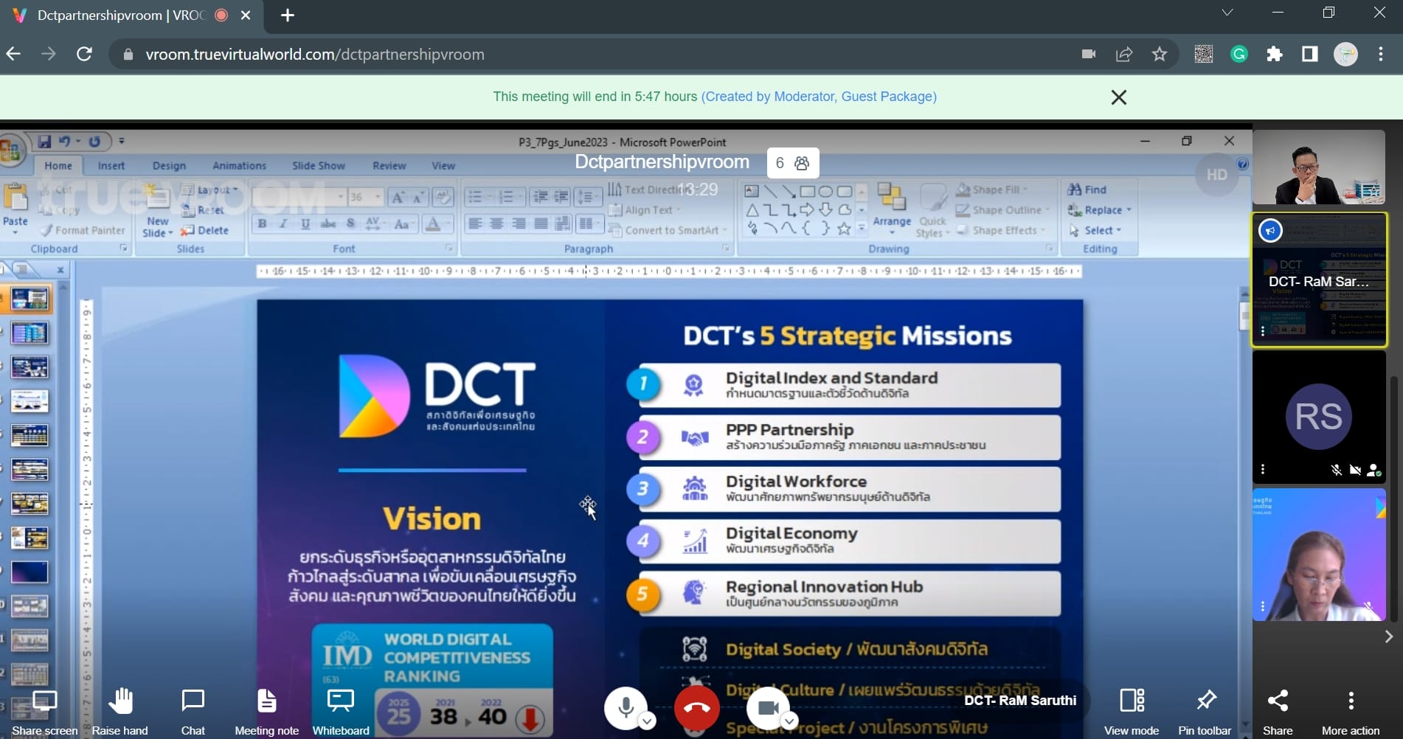The height and width of the screenshot is (739, 1403).
Task: Close the Dctpartnershipvroom browser tab
Action: pyautogui.click(x=246, y=15)
